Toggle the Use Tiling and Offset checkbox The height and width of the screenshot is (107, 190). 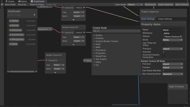tap(164, 44)
